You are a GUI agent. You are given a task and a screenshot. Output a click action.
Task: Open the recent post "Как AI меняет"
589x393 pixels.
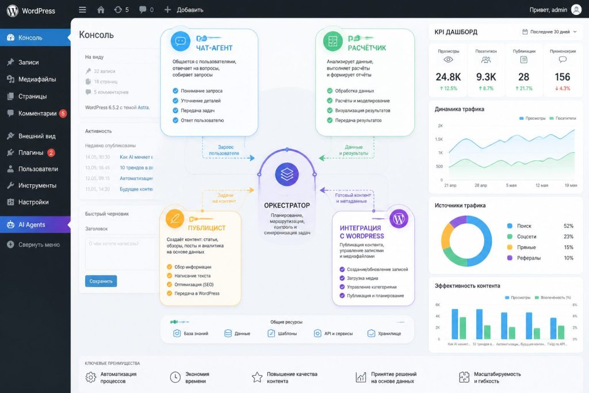pos(136,157)
